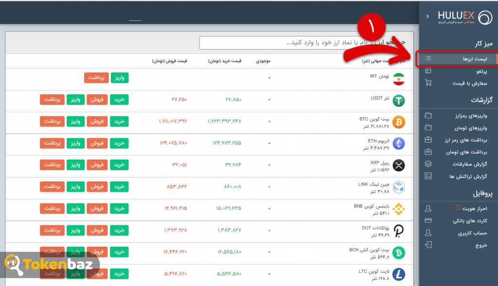498x286 pixels.
Task: Click the user icon beside احراز هویت
Action: [428, 209]
